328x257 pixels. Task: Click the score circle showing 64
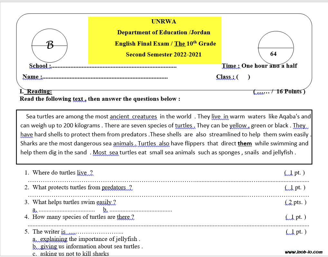276,48
